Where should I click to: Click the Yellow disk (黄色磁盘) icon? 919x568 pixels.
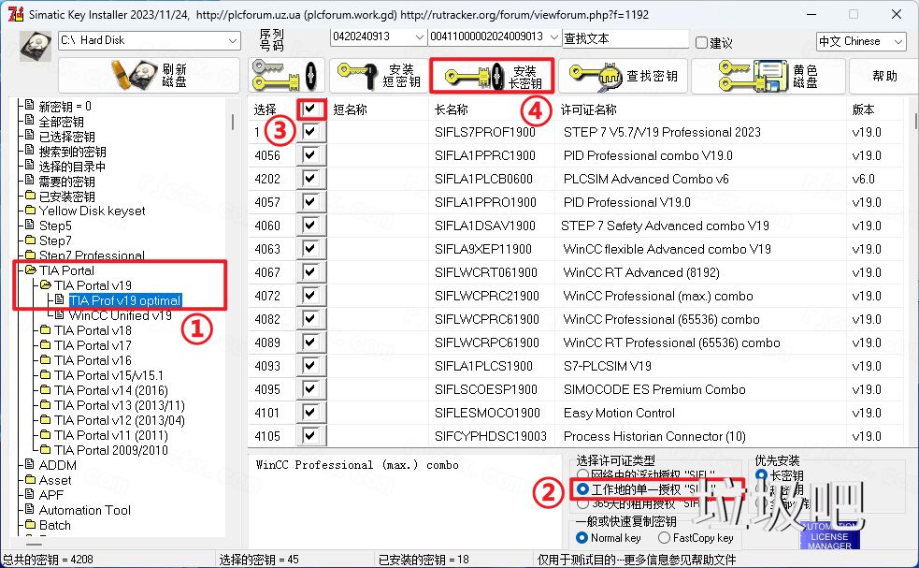tap(754, 74)
